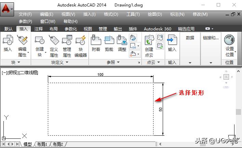
Task: Open the 绘图(D) menu
Action: 155,14
